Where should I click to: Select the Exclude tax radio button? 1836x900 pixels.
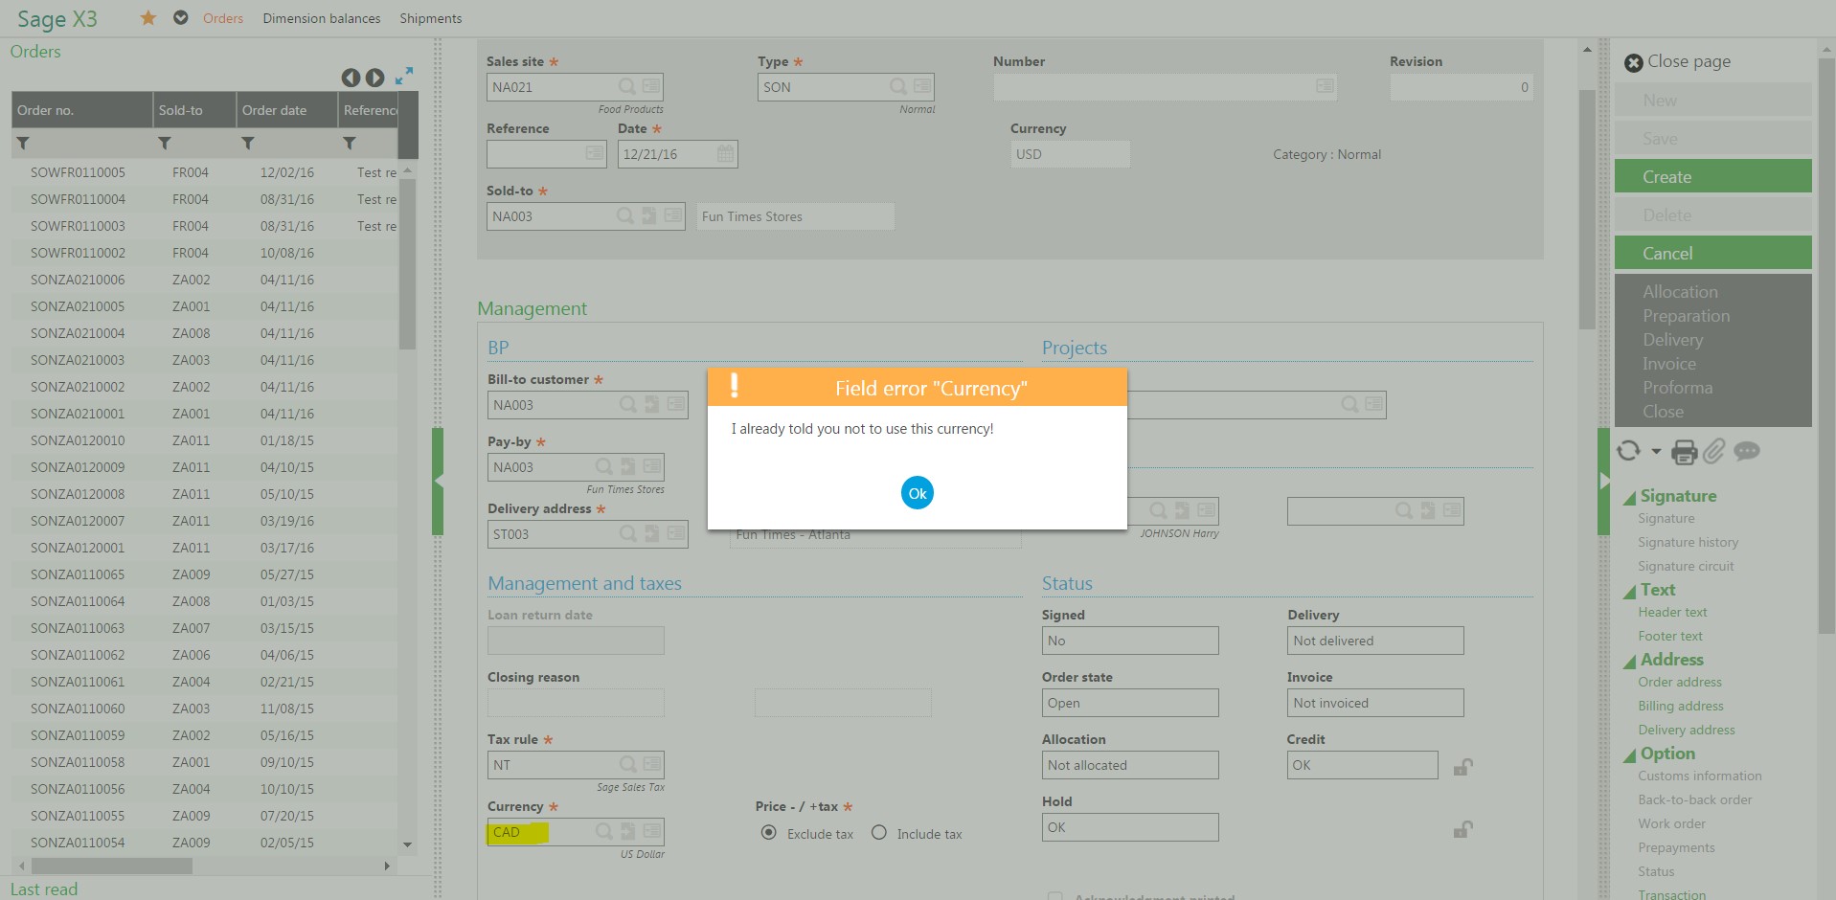[x=768, y=833]
